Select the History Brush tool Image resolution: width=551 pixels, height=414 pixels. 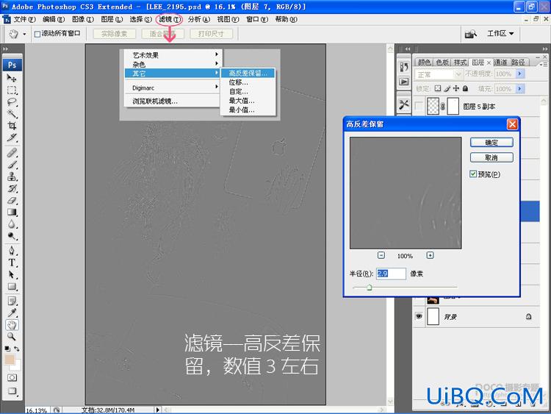pos(12,188)
